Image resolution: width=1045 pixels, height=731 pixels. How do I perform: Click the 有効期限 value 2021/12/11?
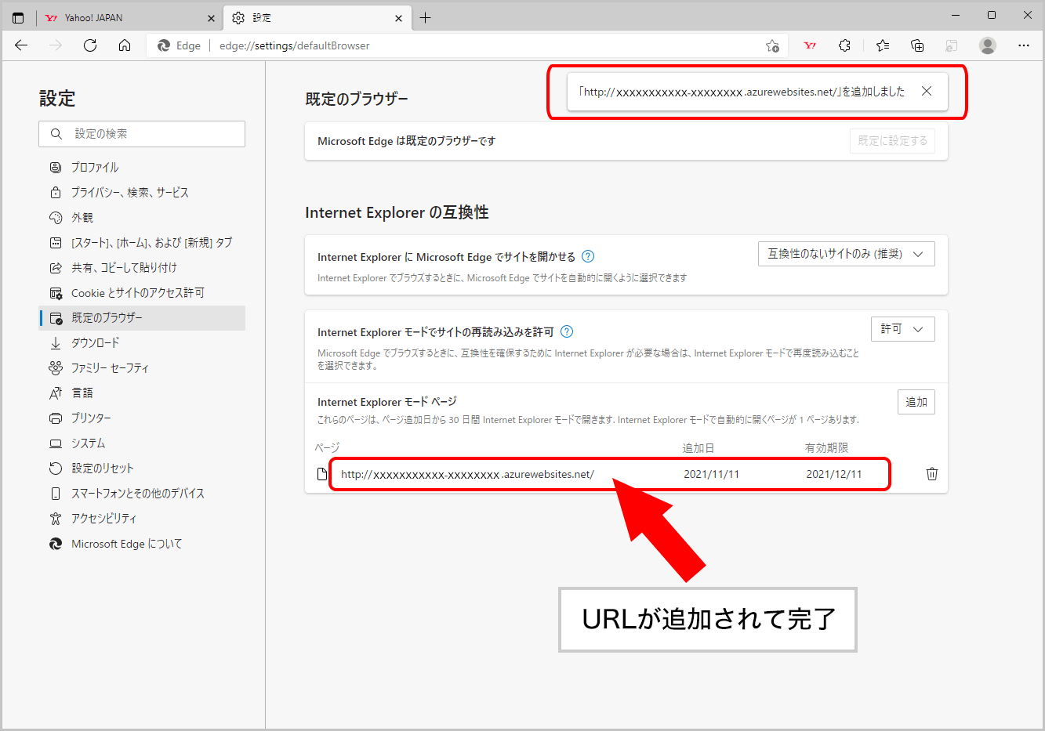[833, 474]
